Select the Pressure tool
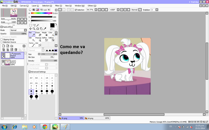This screenshot has width=209, height=130. point(39,39)
